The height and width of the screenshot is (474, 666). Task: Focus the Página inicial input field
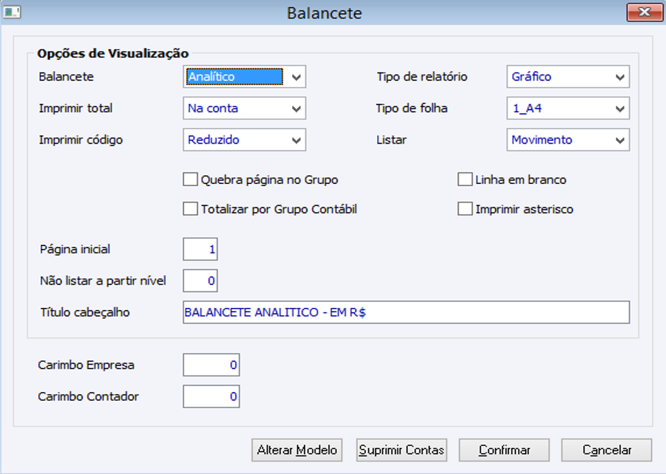coord(201,250)
